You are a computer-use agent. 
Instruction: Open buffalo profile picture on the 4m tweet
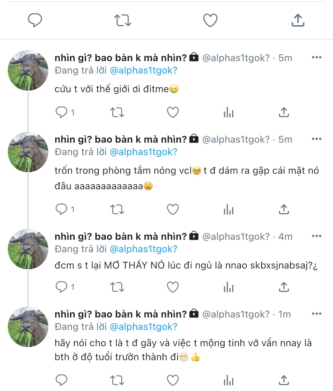[28, 249]
